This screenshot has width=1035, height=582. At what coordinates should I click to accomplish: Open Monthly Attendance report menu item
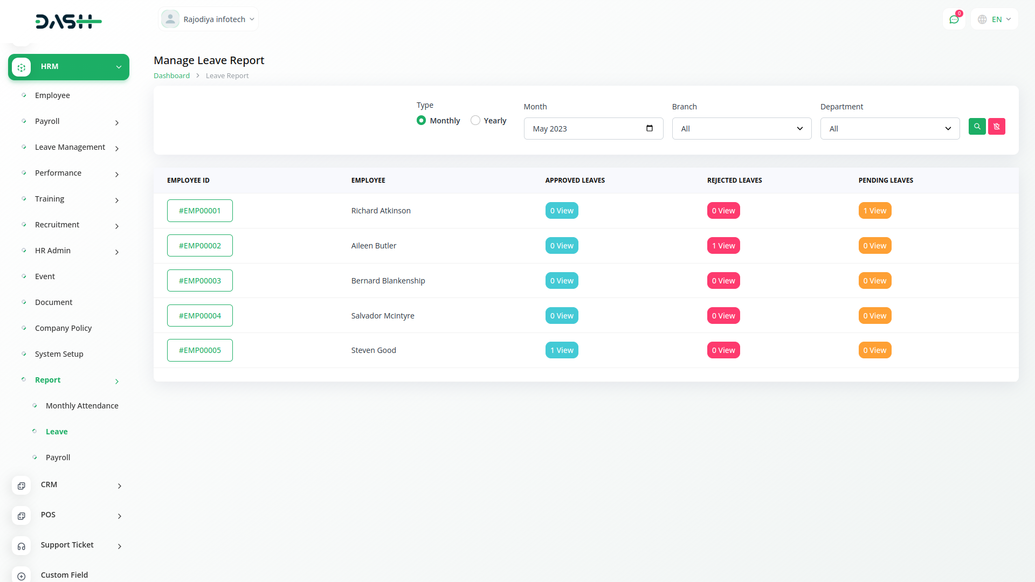tap(82, 406)
